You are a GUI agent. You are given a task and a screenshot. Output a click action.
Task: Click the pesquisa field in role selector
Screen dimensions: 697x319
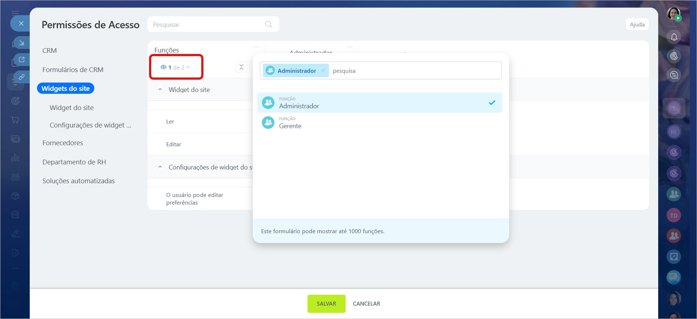413,71
